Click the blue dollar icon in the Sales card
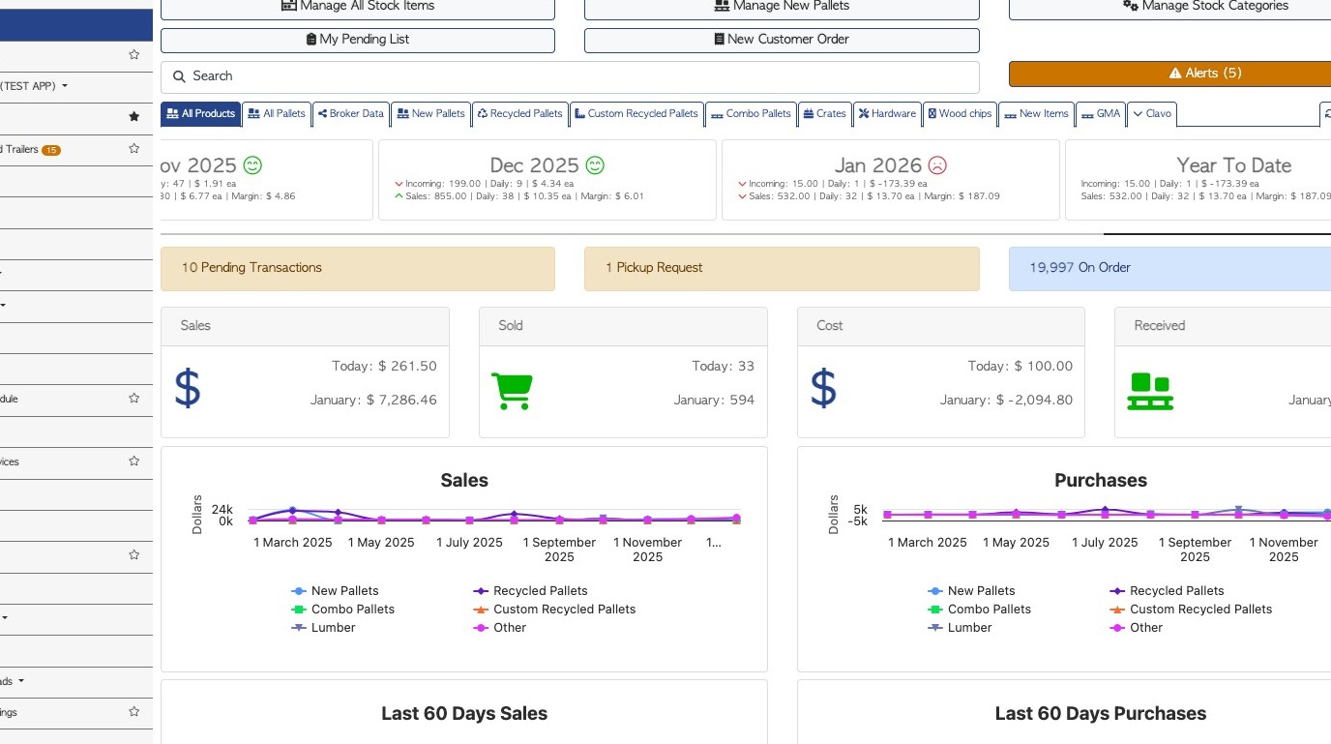 (x=188, y=388)
